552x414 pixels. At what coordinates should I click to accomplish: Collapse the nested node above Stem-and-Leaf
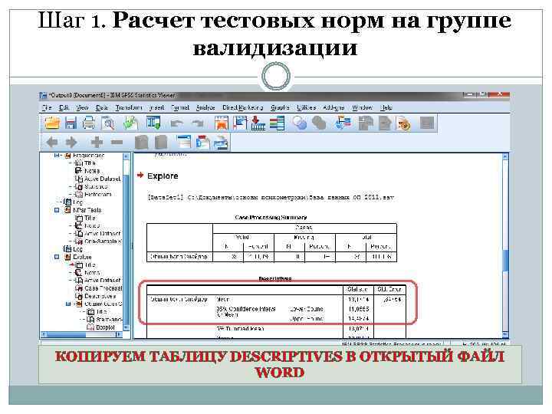[68, 304]
